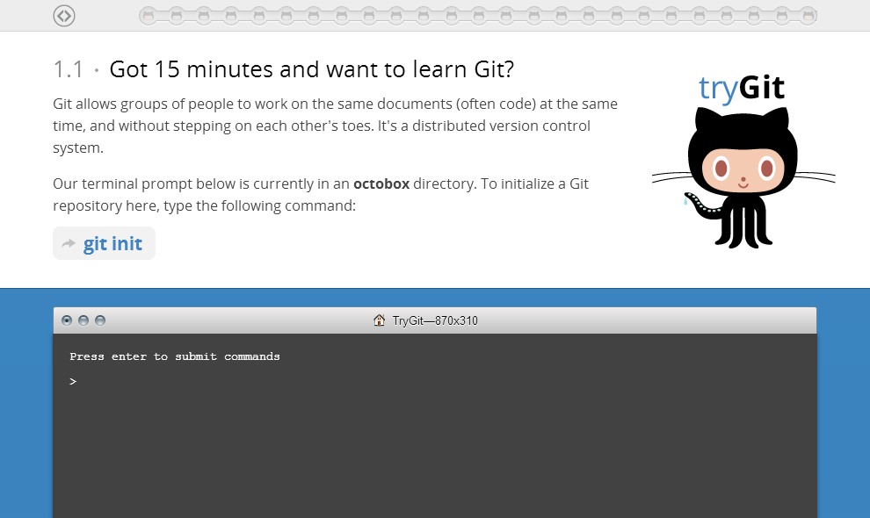Click the house icon in terminal title bar
870x518 pixels.
click(379, 320)
